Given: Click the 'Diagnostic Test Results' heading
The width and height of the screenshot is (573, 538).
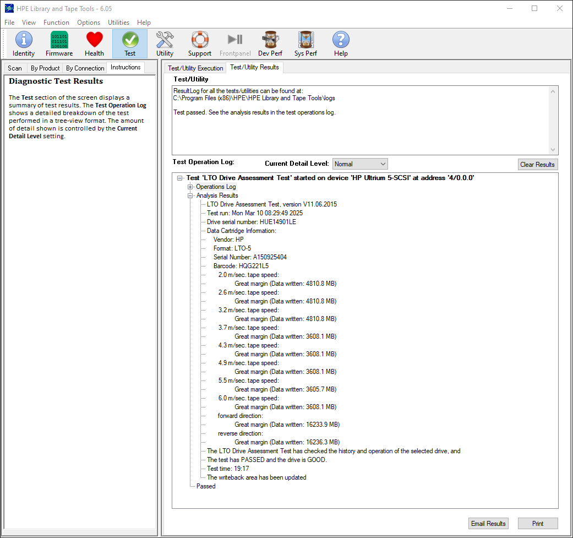Looking at the screenshot, I should (x=56, y=81).
